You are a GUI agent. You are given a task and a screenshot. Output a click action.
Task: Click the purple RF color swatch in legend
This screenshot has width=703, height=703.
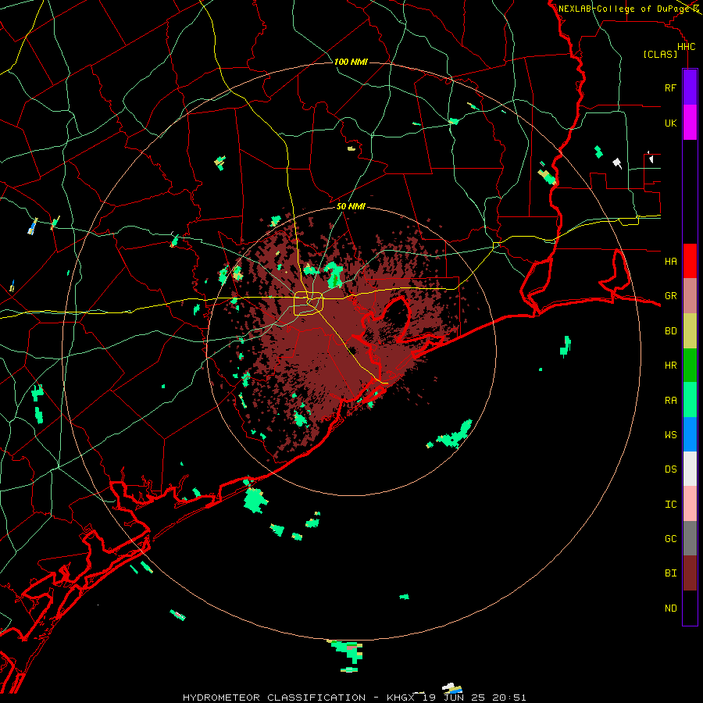[690, 87]
